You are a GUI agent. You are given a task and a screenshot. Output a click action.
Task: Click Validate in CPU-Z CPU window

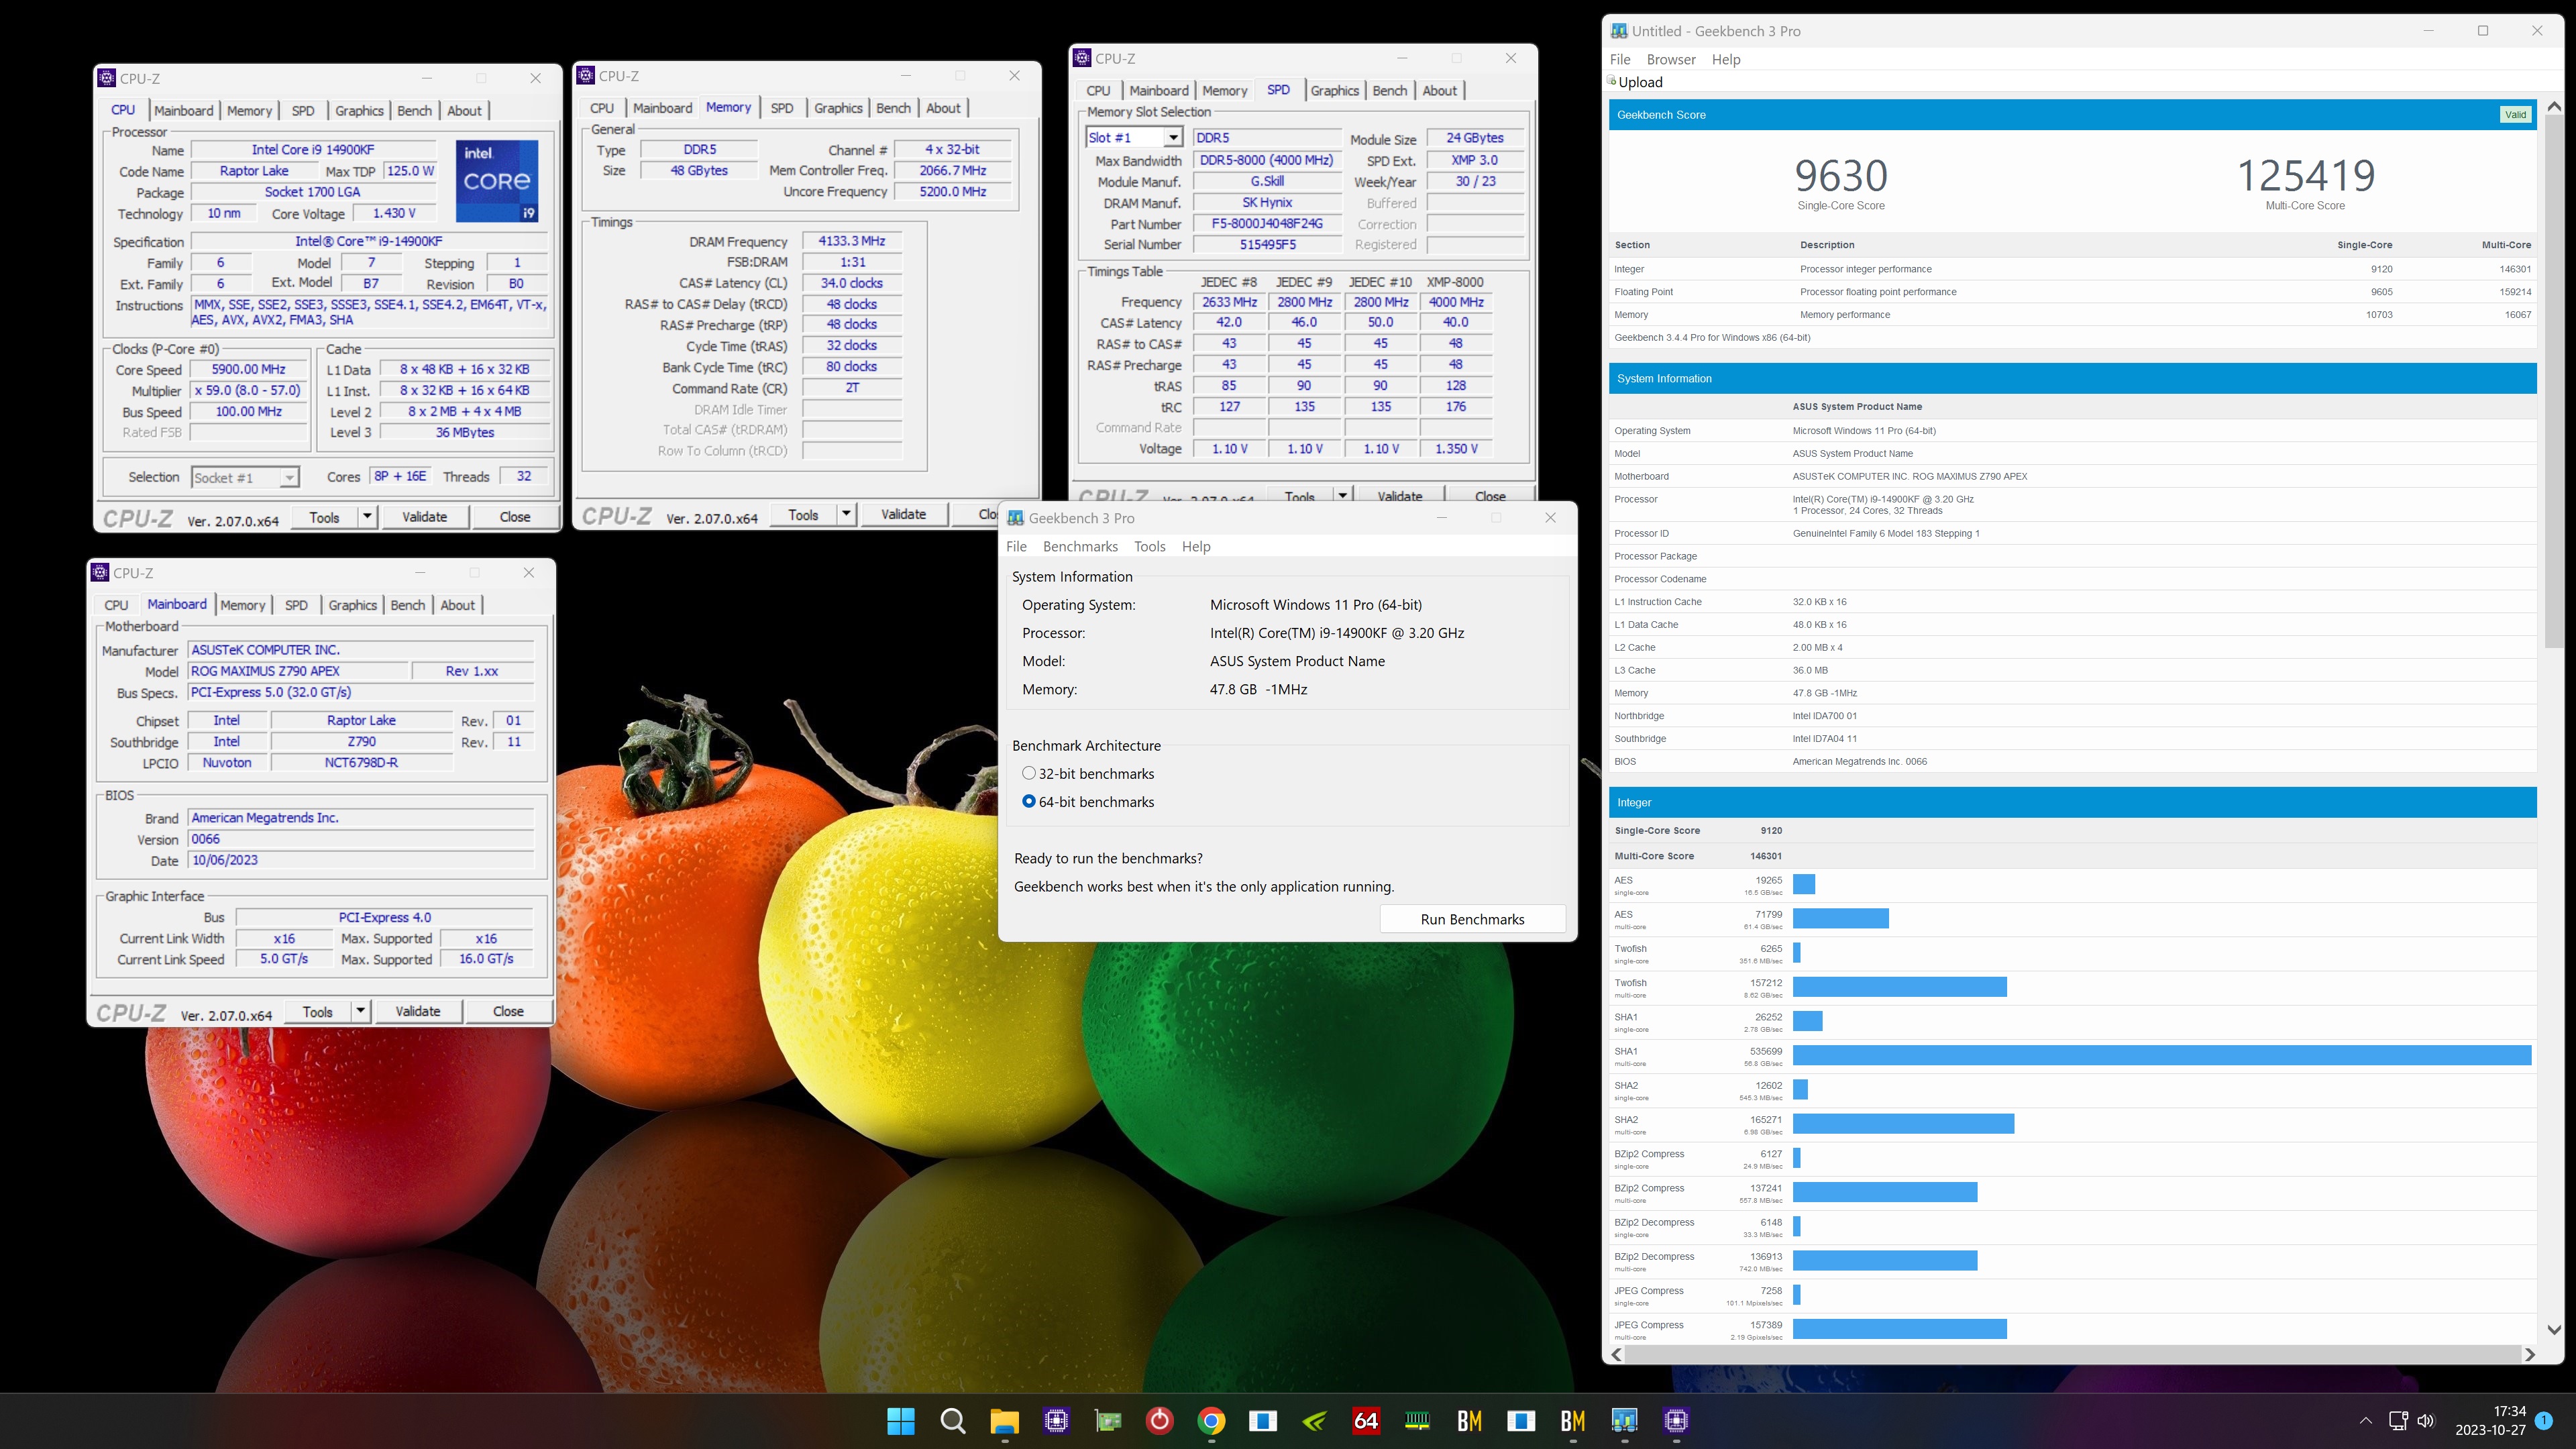coord(424,517)
